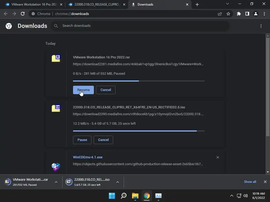Open Windows taskbar search

click(x=124, y=196)
